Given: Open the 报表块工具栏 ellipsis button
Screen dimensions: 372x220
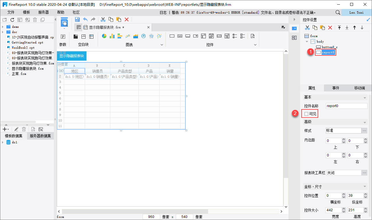Looking at the screenshot, I should tap(364, 173).
